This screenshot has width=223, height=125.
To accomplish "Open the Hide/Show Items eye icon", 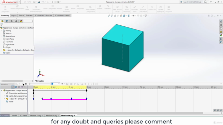I will [x=133, y=16].
